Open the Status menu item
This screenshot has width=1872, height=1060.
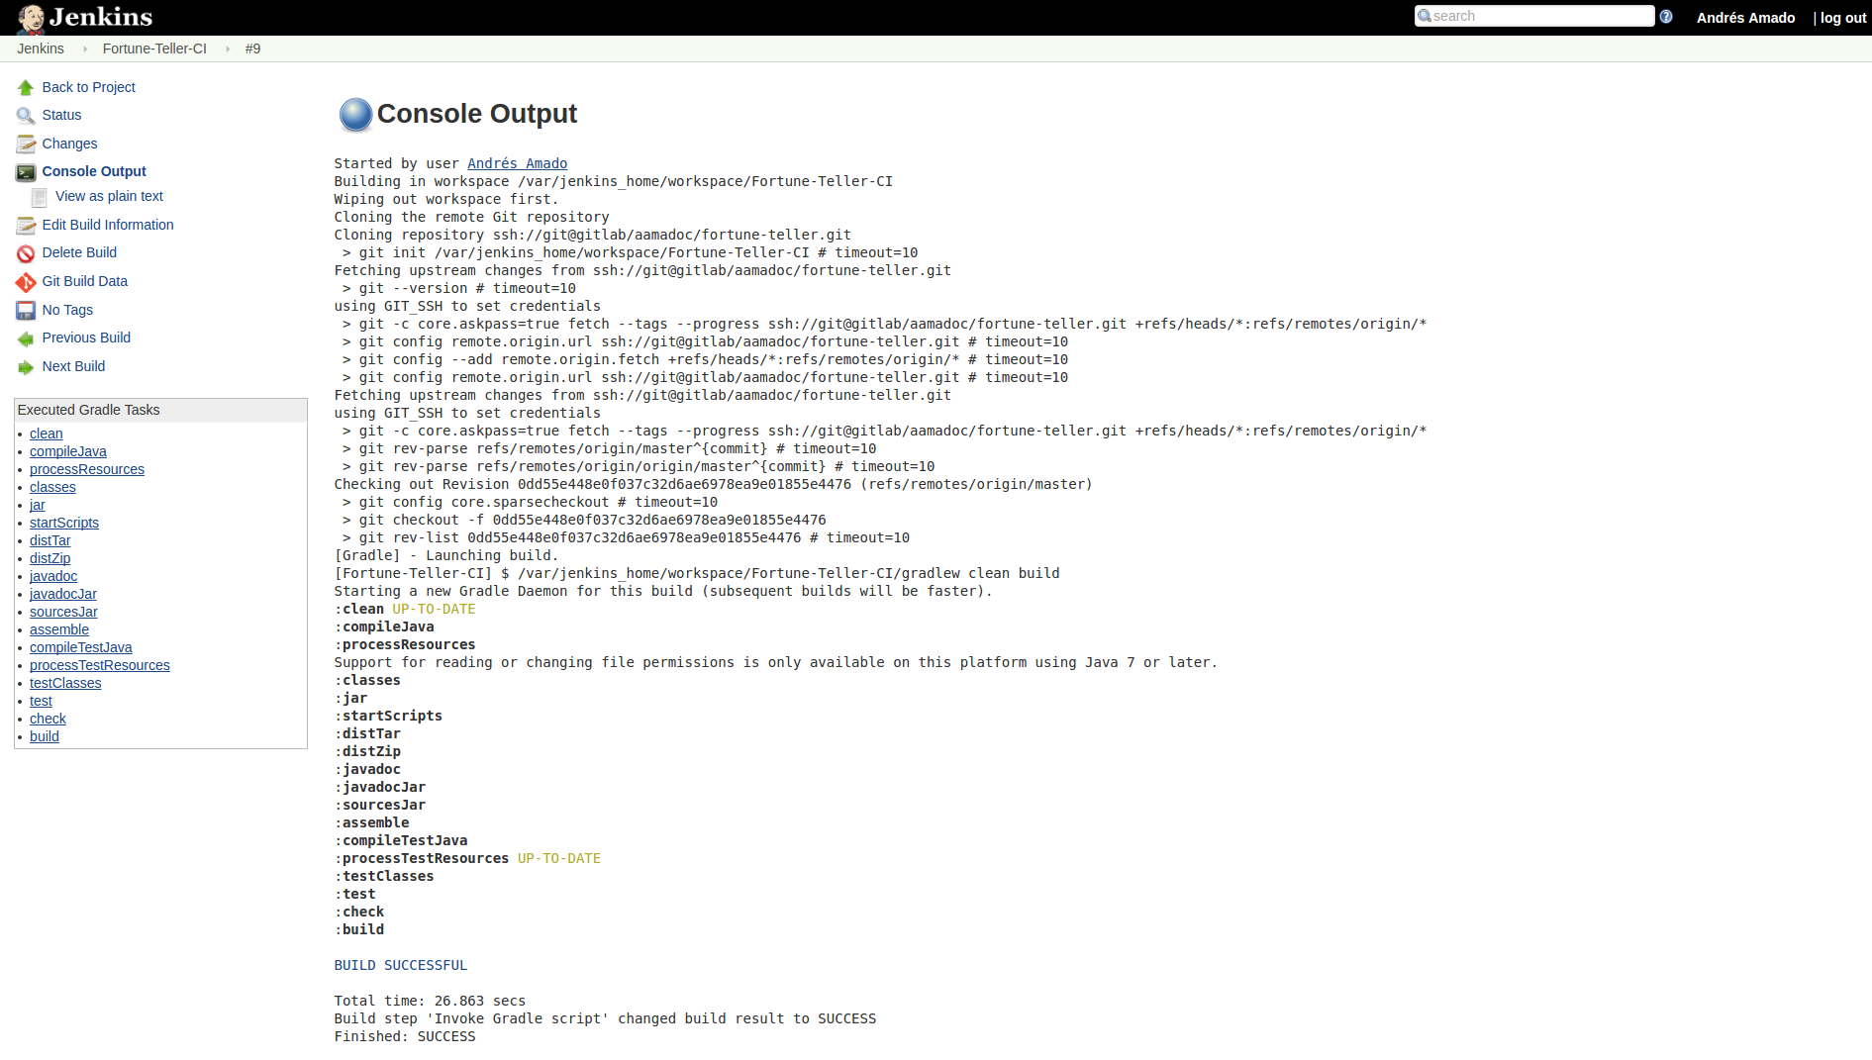pyautogui.click(x=61, y=115)
